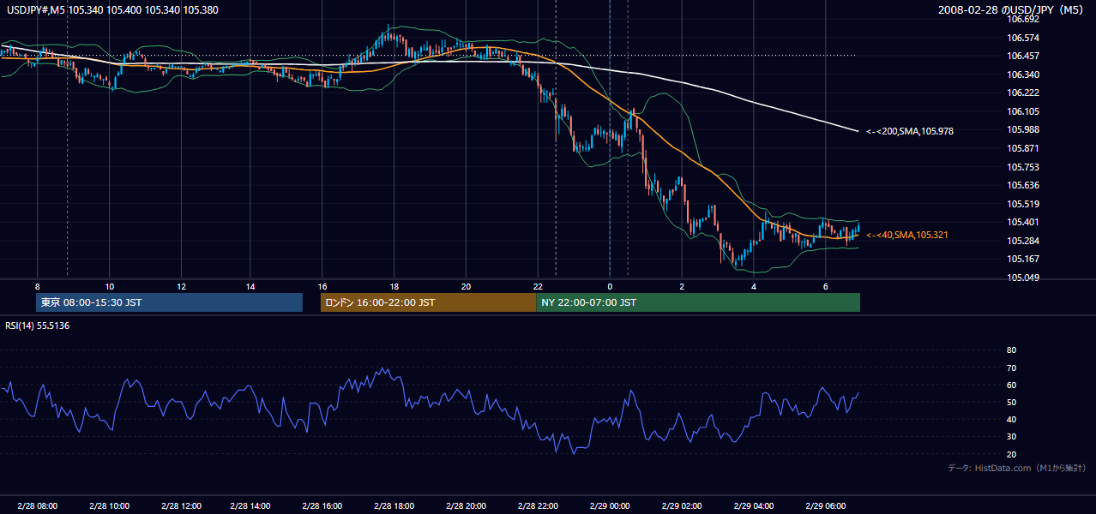Click hour label 8 under the price chart
This screenshot has width=1096, height=514.
(37, 286)
